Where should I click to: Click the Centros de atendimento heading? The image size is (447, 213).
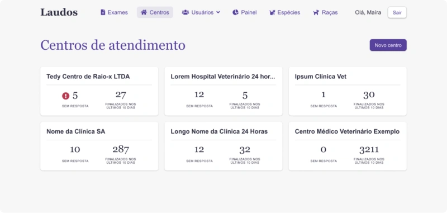[113, 45]
